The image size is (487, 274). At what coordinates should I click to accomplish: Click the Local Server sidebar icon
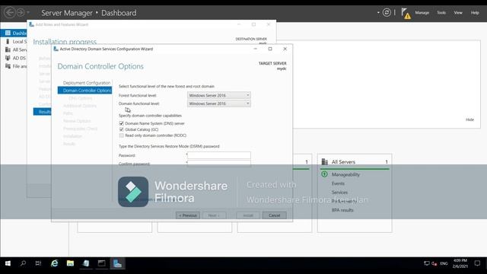click(x=8, y=41)
